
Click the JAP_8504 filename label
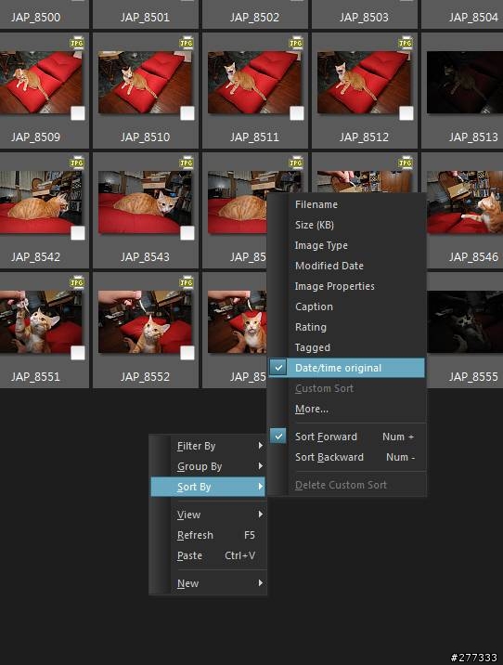pyautogui.click(x=473, y=18)
